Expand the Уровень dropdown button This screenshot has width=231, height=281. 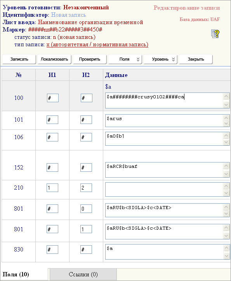[160, 59]
